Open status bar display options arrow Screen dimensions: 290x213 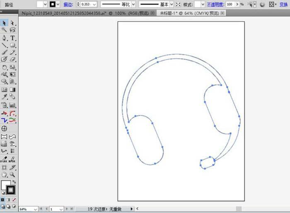(131, 209)
